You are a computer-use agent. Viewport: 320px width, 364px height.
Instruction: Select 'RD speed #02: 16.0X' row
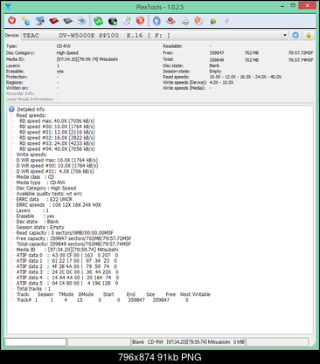[x=57, y=138]
